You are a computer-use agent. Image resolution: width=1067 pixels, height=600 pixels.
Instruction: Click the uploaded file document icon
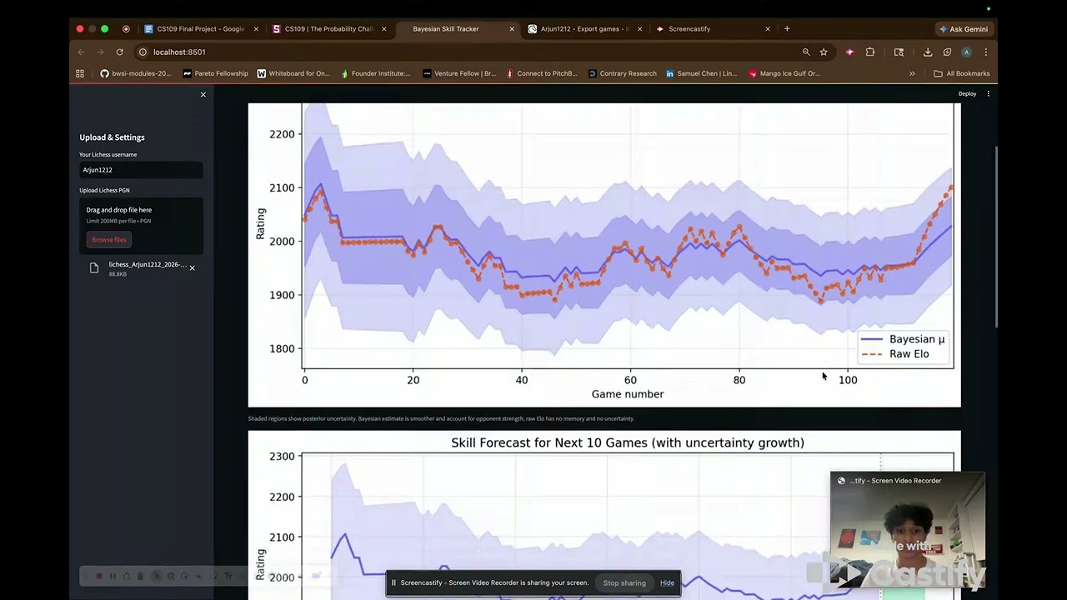tap(94, 267)
